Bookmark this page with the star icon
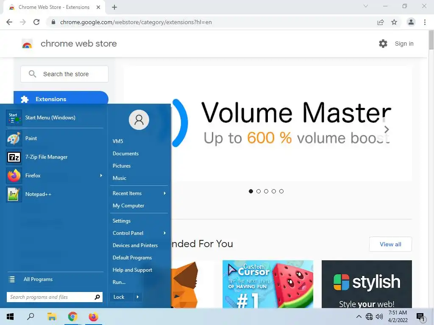The image size is (434, 325). click(394, 22)
